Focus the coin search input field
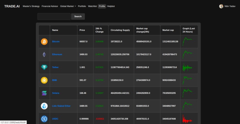Image resolution: width=240 pixels, height=124 pixels. click(x=54, y=17)
